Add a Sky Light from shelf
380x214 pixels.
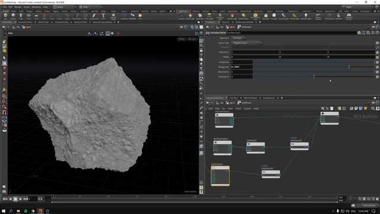(x=266, y=16)
